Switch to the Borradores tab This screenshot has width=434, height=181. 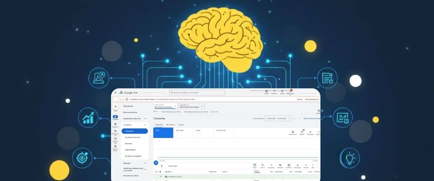pyautogui.click(x=170, y=125)
